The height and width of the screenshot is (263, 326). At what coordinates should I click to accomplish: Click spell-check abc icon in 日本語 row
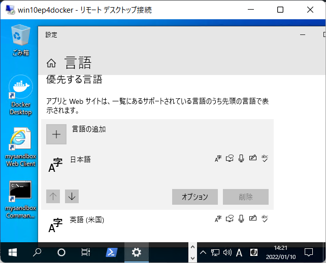coord(265,158)
